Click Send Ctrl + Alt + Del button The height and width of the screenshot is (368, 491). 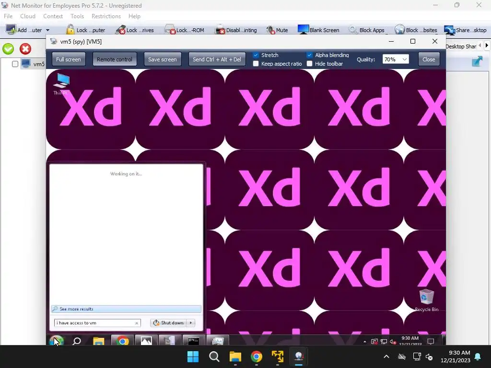217,59
